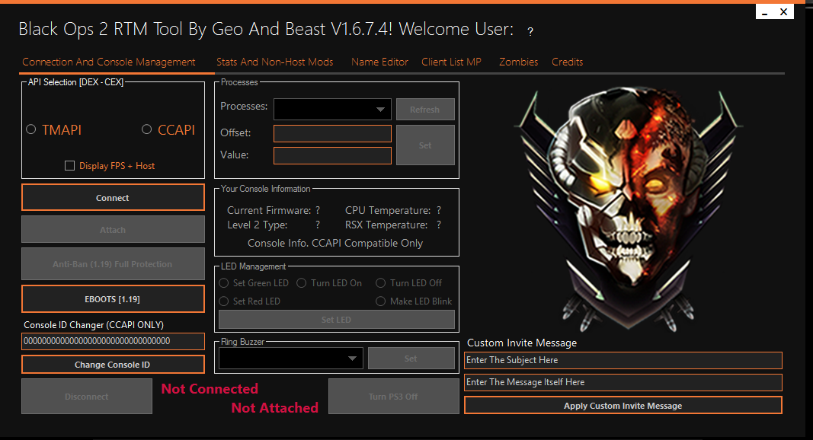
Task: Open the Ring Buzzer dropdown
Action: click(291, 358)
